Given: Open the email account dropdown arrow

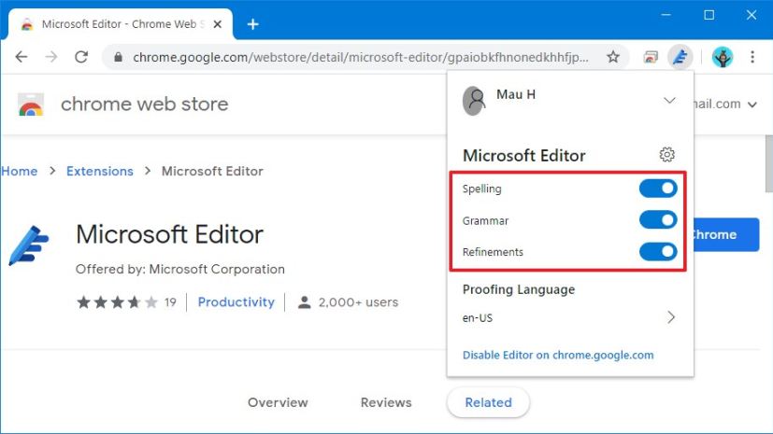Looking at the screenshot, I should pos(752,105).
